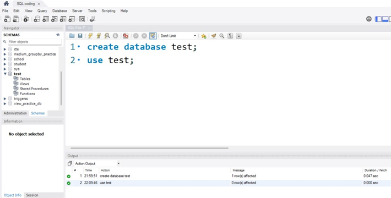
Task: Save snippet star icon
Action: 204,36
